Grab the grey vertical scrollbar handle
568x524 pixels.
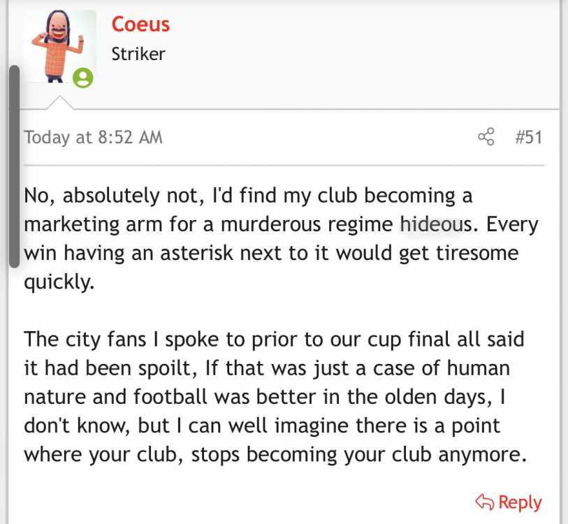pos(14,167)
